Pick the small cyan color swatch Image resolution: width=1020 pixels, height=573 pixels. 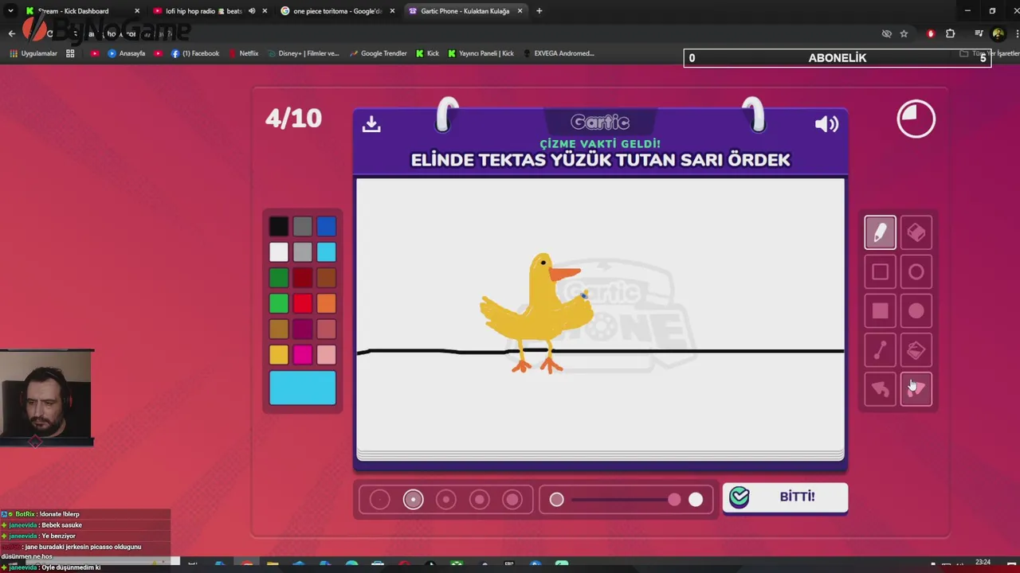(x=326, y=252)
